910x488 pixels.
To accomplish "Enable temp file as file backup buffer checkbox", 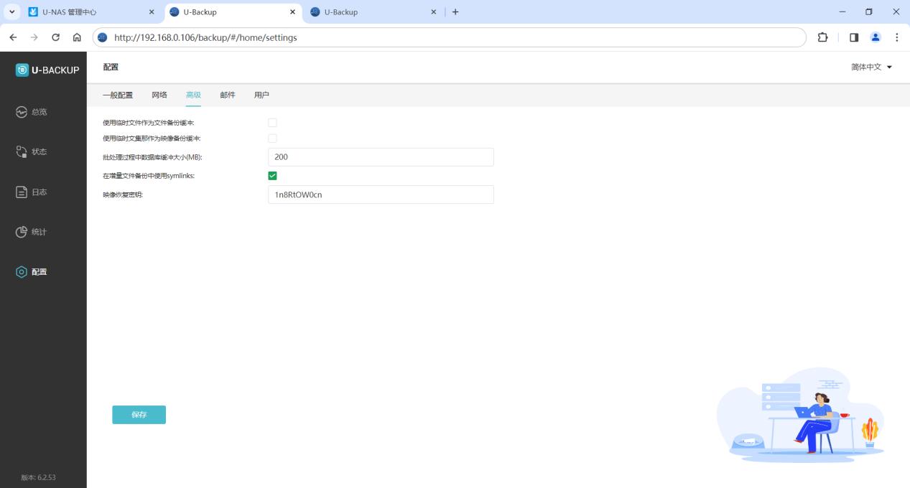I will point(272,123).
